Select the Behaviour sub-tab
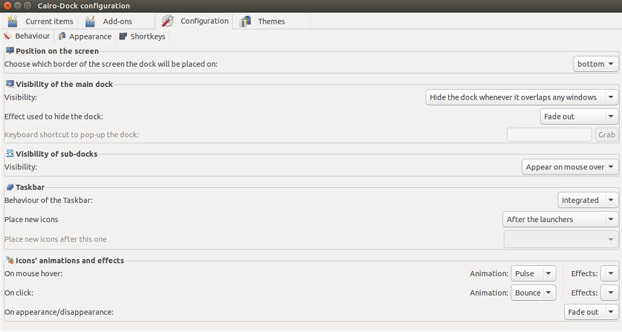622x332 pixels. [27, 36]
